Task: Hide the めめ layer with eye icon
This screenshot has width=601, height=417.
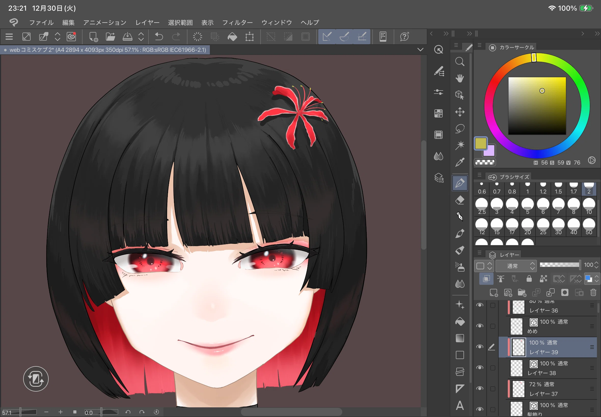Action: point(480,326)
